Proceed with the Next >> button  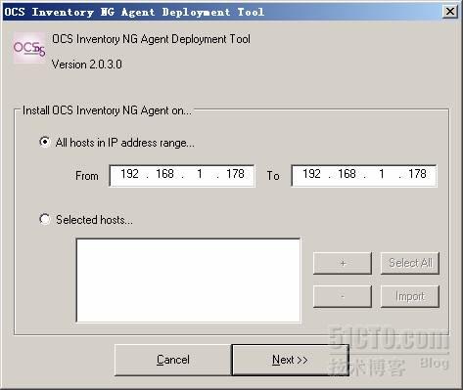point(290,360)
